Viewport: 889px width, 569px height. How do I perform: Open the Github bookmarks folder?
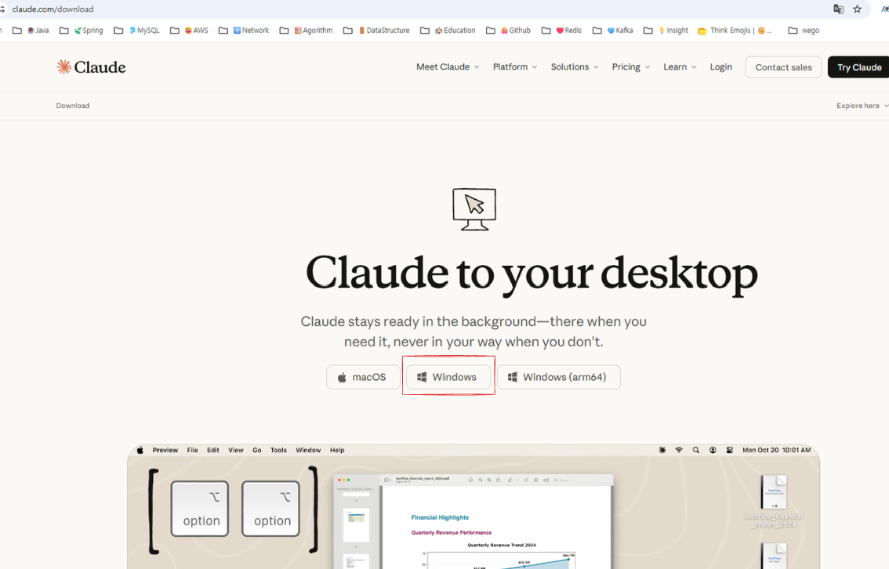tap(509, 31)
